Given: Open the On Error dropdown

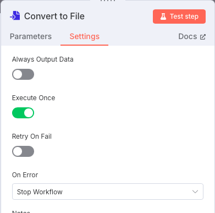Looking at the screenshot, I should point(108,192).
